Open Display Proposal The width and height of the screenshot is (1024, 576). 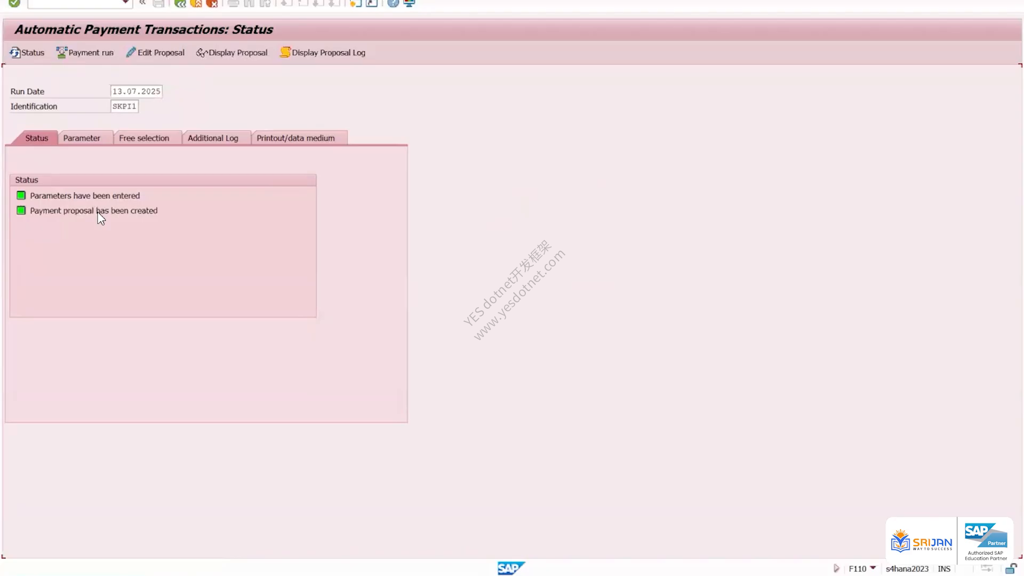click(x=232, y=52)
